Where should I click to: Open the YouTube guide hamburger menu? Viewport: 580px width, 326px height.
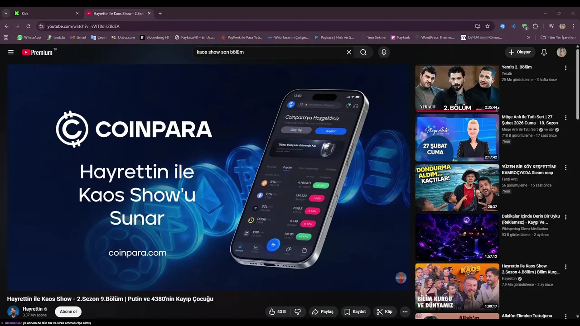point(11,52)
